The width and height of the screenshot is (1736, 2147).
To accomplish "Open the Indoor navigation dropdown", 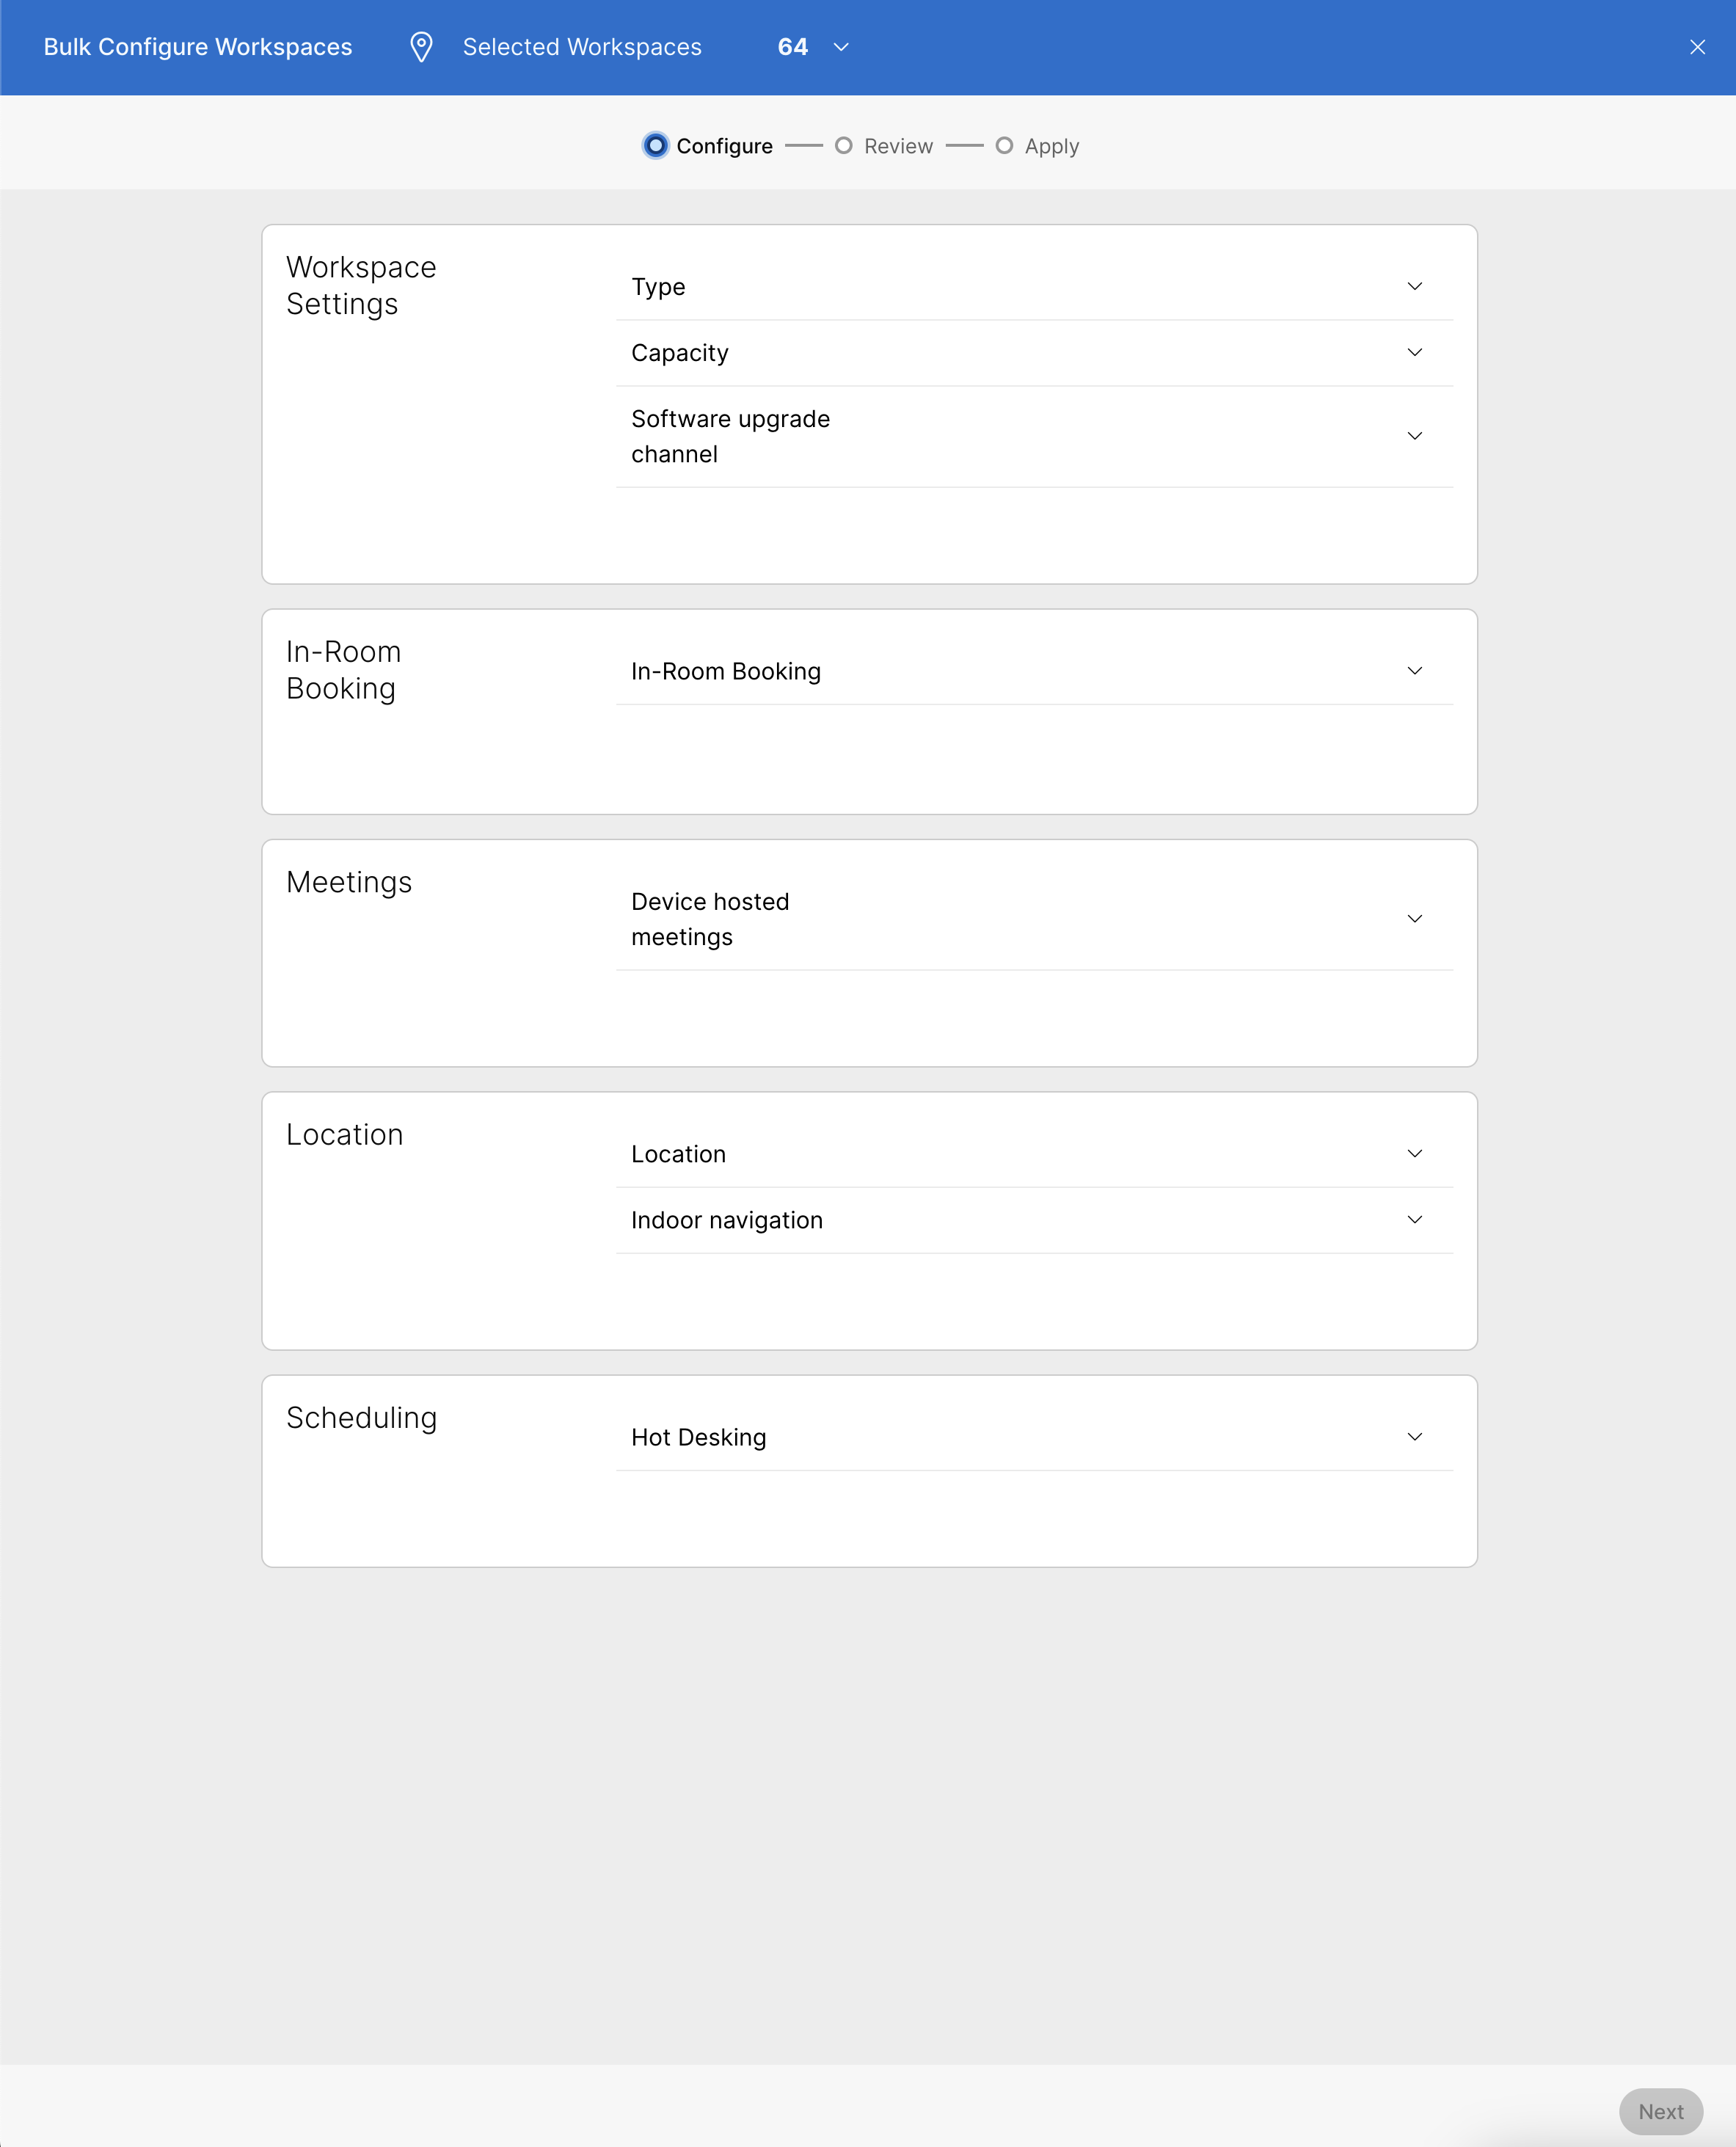I will point(1415,1219).
